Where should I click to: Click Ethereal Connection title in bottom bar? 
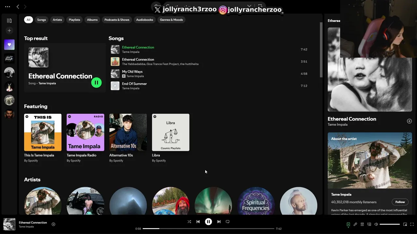pyautogui.click(x=33, y=223)
